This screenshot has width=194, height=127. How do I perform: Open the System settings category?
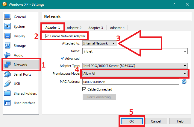(x=21, y=26)
